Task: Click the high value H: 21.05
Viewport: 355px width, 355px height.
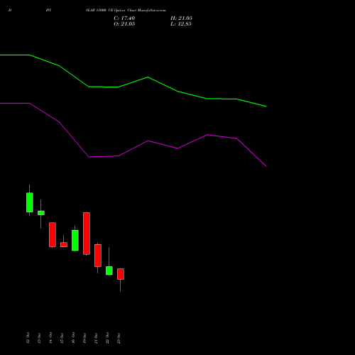Action: (x=181, y=18)
